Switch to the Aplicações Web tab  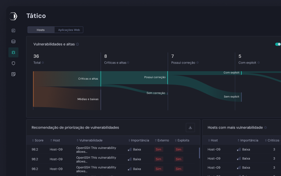click(69, 30)
